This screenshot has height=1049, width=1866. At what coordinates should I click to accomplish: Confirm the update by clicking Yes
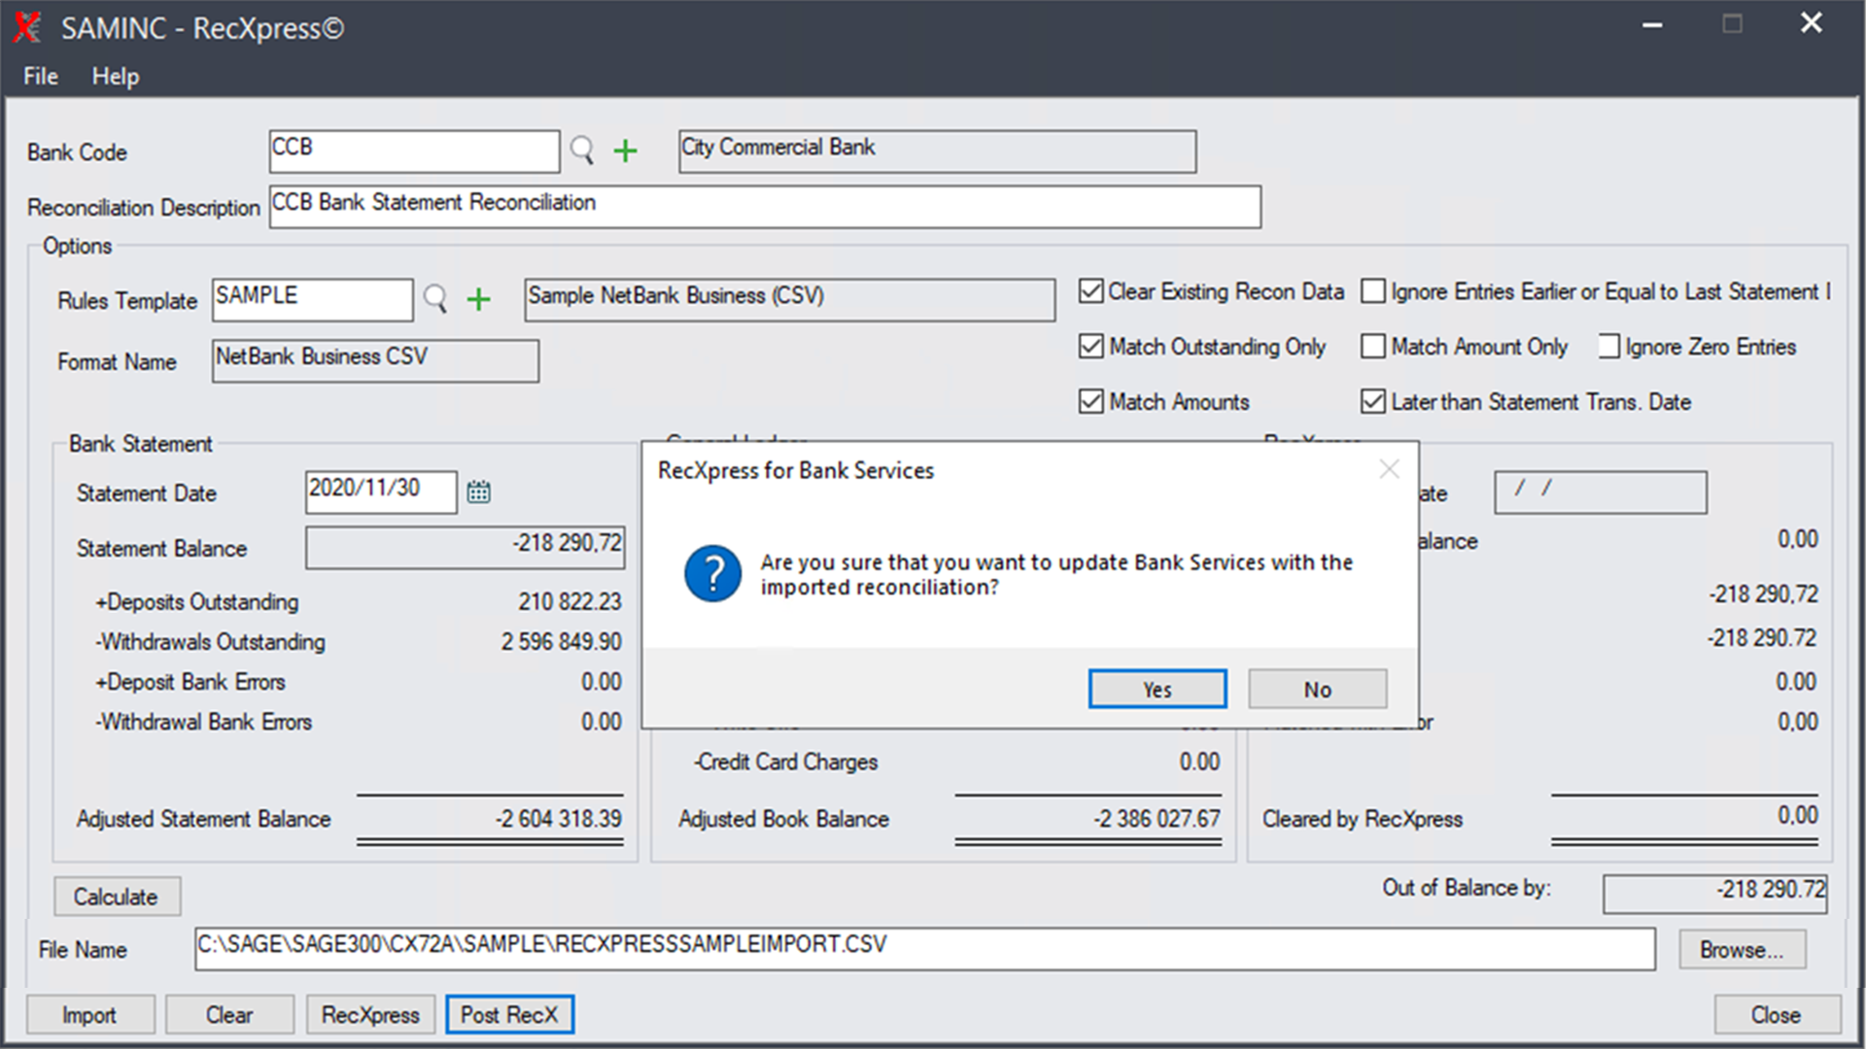pos(1157,689)
